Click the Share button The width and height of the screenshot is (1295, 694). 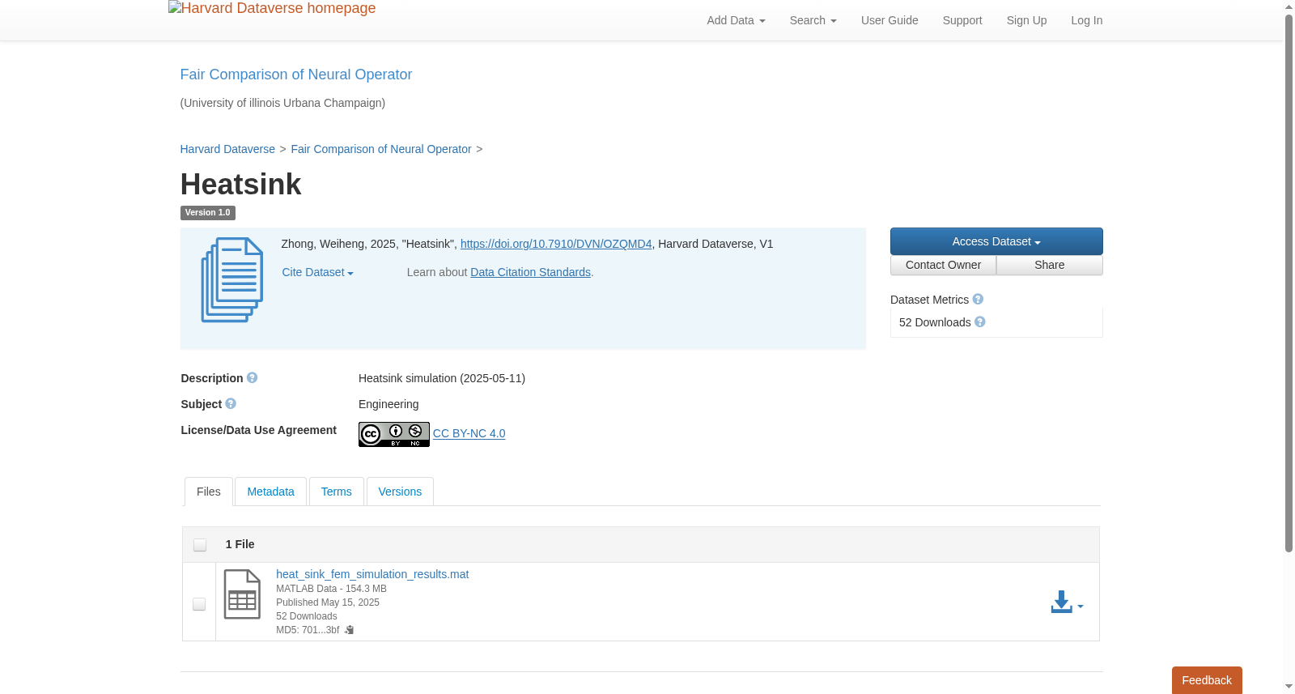coord(1050,266)
